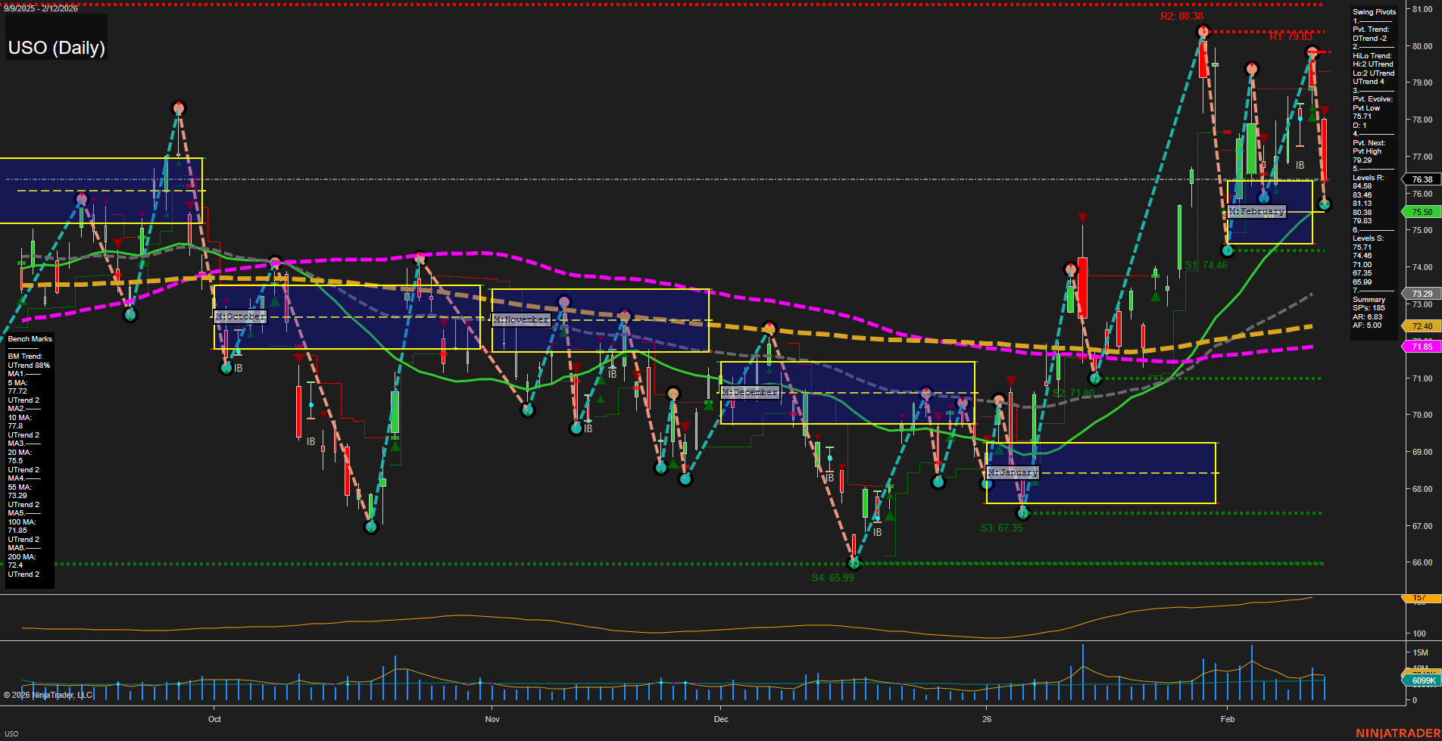Click the current price marker showing 76.38
Viewport: 1442px width, 741px height.
[1422, 179]
